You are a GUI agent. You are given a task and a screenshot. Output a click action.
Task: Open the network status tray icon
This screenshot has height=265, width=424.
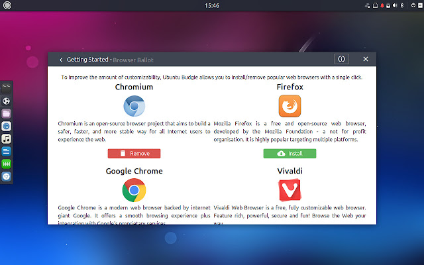pos(367,5)
